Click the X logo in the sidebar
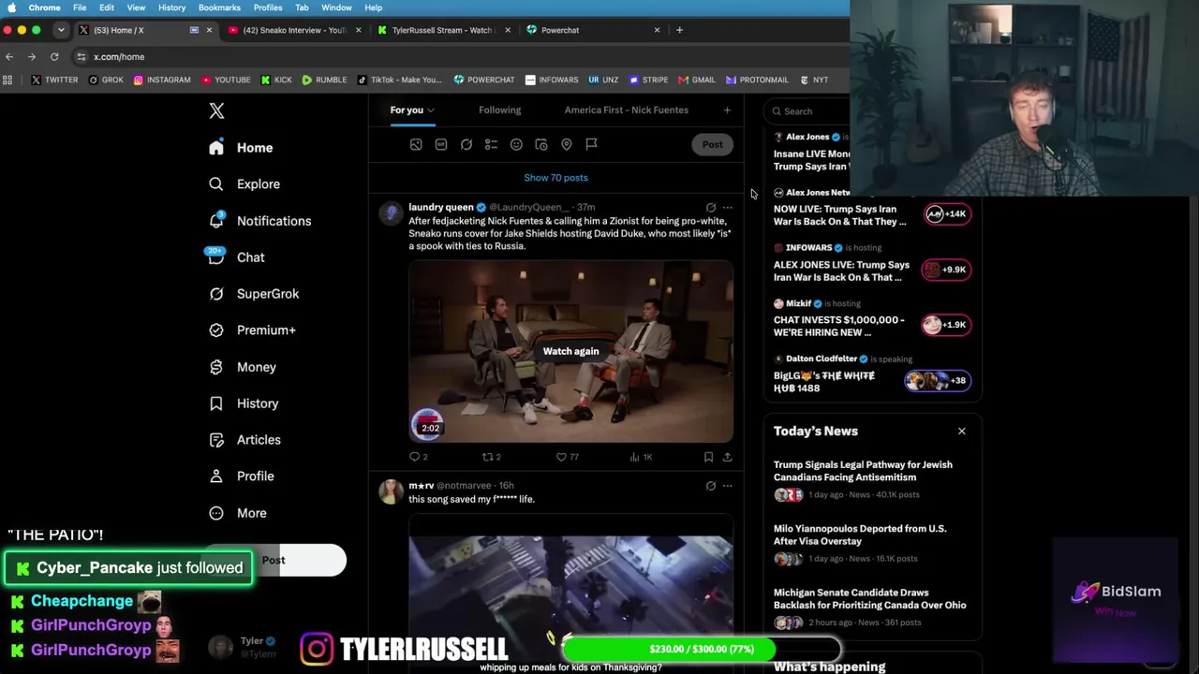This screenshot has height=674, width=1199. click(x=216, y=110)
